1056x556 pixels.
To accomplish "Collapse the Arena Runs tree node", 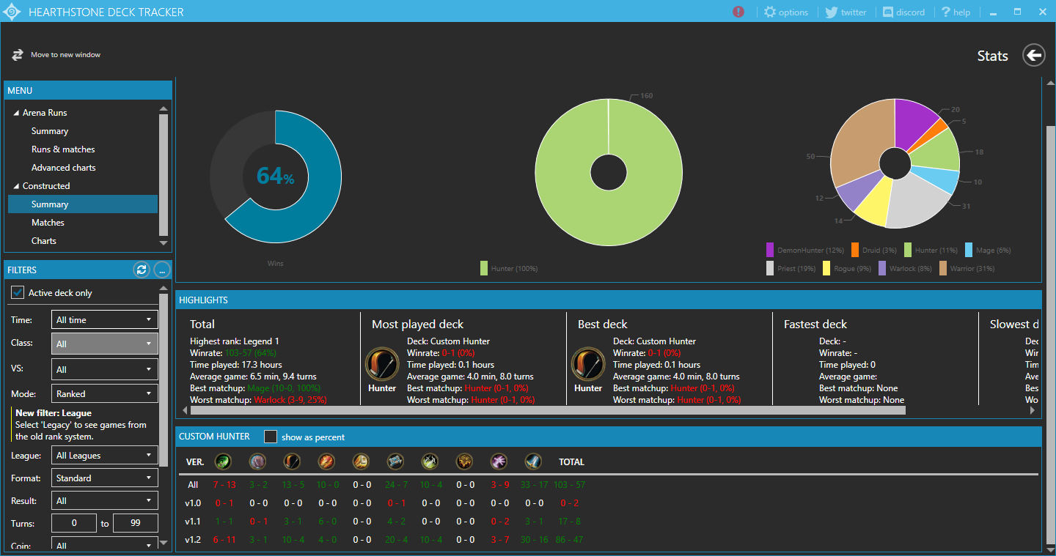I will (16, 113).
